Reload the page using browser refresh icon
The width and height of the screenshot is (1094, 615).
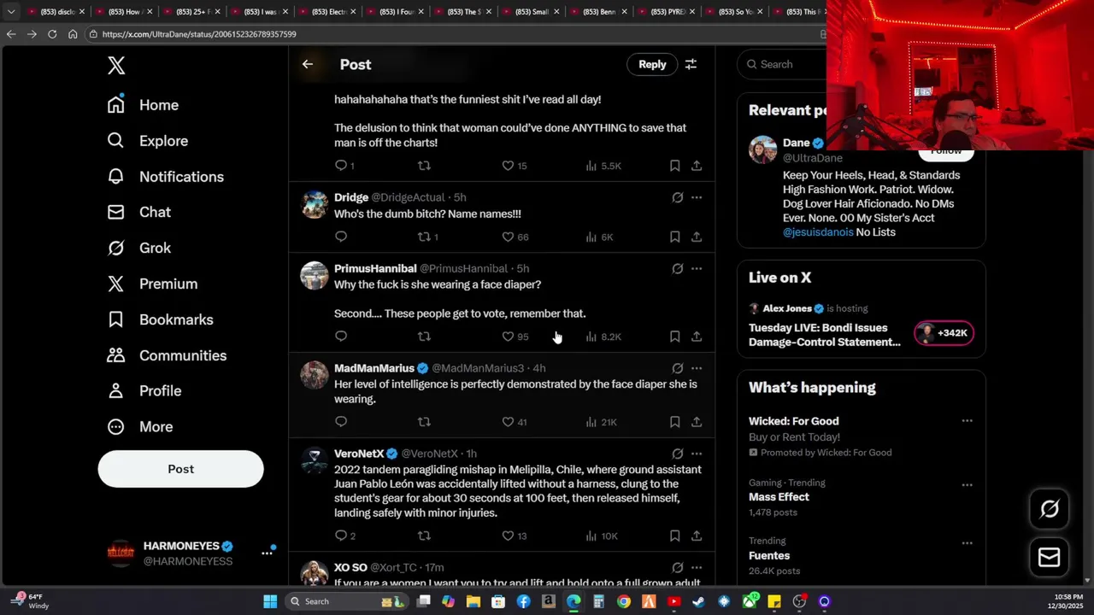(52, 34)
